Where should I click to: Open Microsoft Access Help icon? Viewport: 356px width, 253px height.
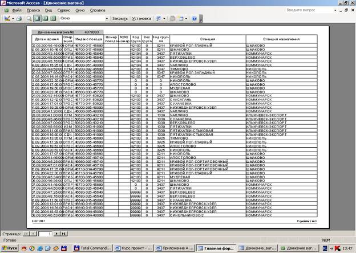(195, 19)
